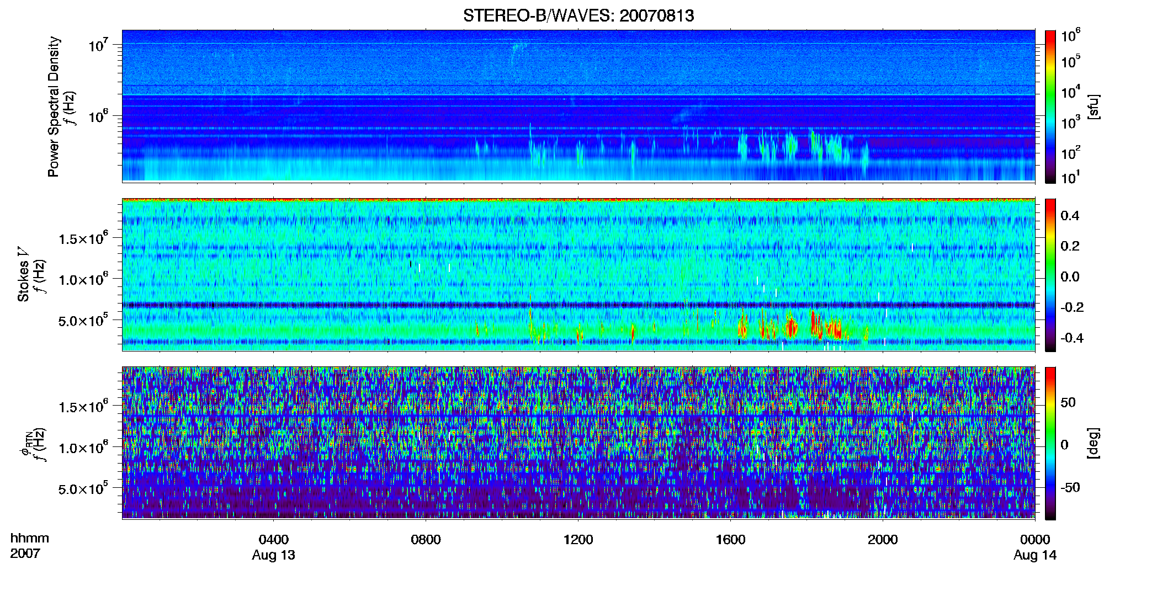This screenshot has width=1157, height=596.
Task: Click the -0.4 Stokes colorbar label
Action: click(1072, 338)
